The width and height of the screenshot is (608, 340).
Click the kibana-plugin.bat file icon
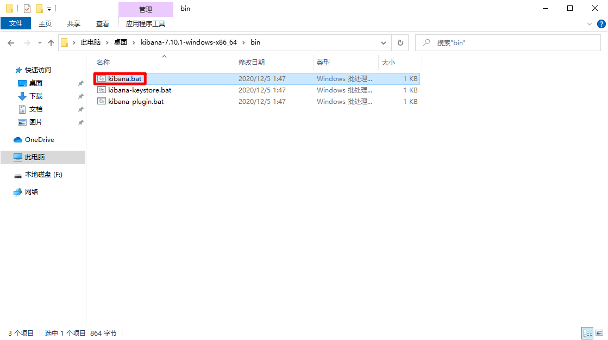[101, 101]
